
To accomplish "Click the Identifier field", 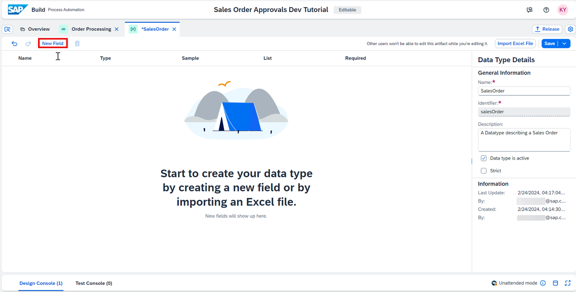I will pyautogui.click(x=524, y=112).
